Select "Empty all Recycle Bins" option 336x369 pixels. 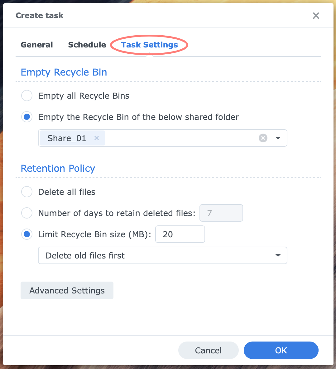pyautogui.click(x=27, y=96)
